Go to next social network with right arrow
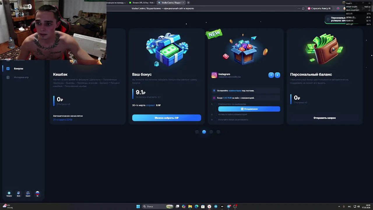Screen dimensions: 373x210 [277, 75]
